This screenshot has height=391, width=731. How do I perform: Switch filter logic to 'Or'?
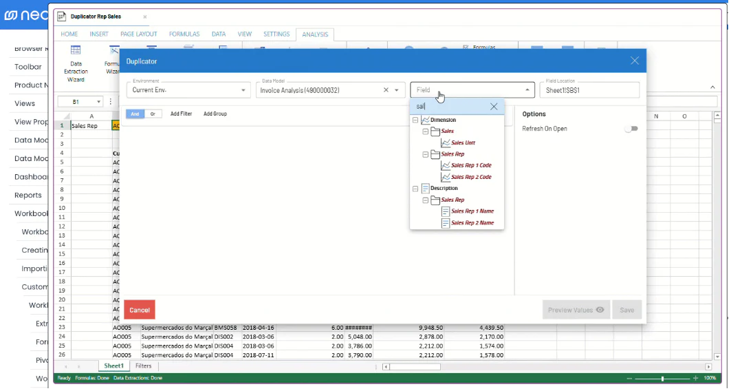[x=153, y=114]
